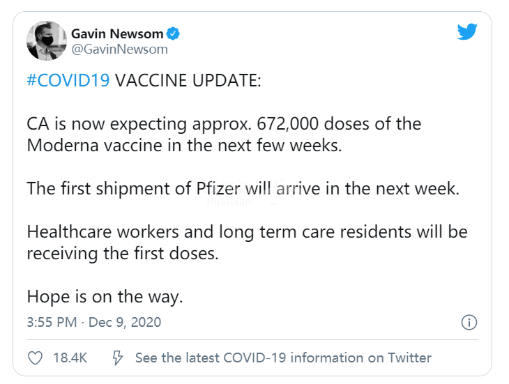
Task: Like the tweet with the heart icon
Action: (x=35, y=358)
